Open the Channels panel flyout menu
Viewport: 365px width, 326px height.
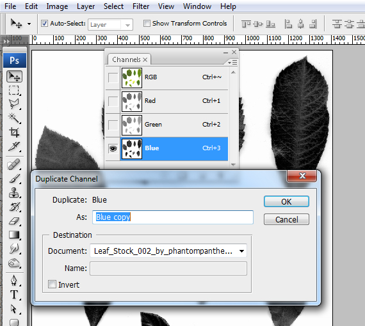pos(232,62)
